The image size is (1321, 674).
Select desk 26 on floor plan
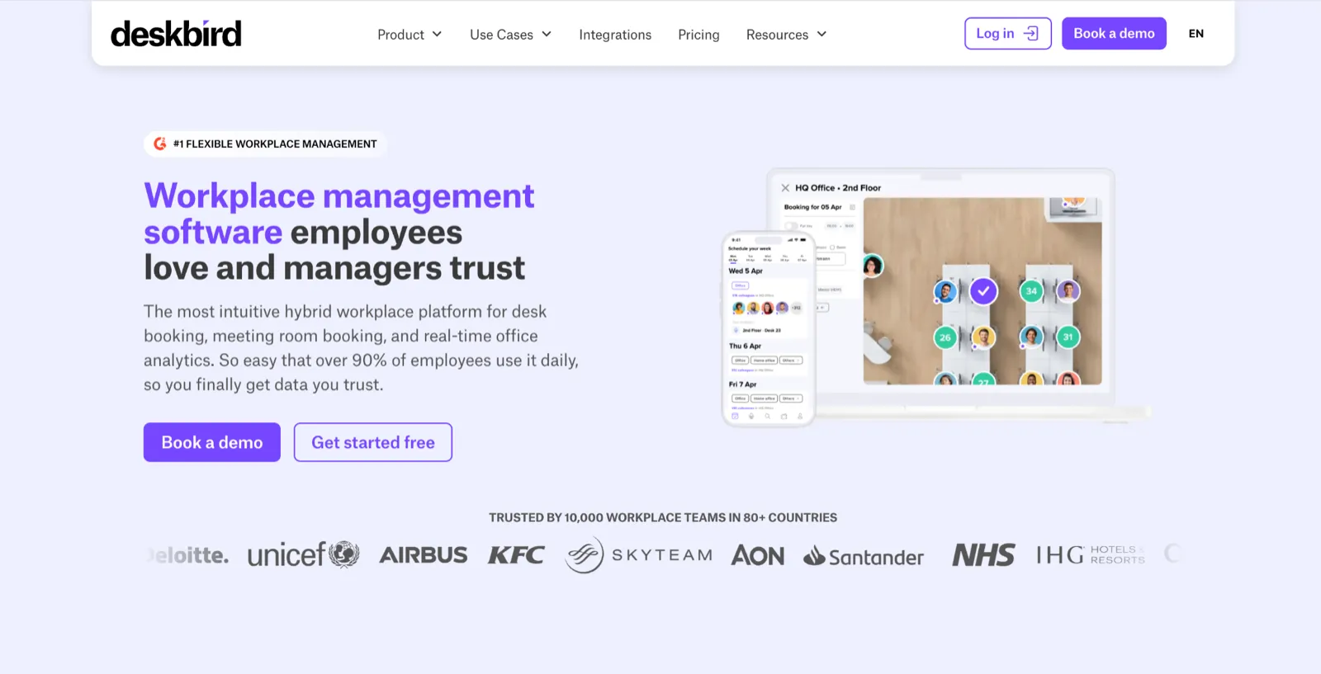(945, 337)
